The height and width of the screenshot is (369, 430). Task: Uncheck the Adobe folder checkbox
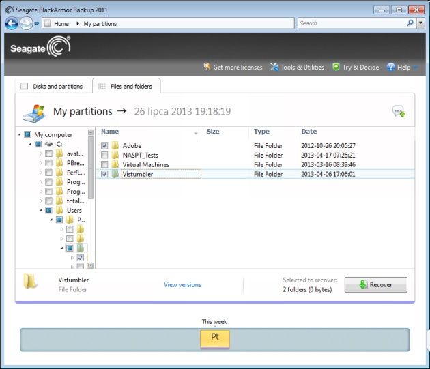[x=104, y=145]
